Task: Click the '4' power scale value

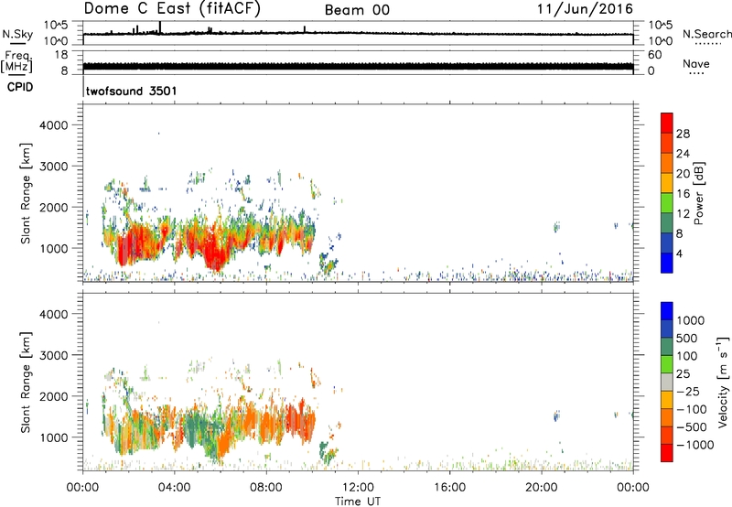Action: [x=679, y=253]
